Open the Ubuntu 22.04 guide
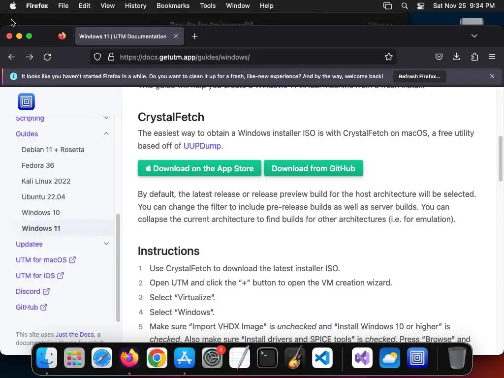Screen dimensions: 504x378 43,197
